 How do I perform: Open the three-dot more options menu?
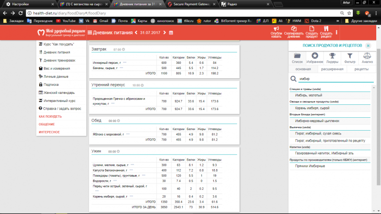(x=337, y=32)
